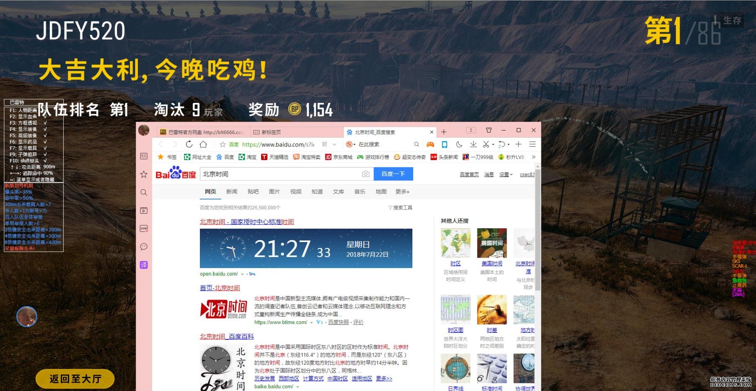Open Sogou search engine selector dropdown
The width and height of the screenshot is (756, 391).
coord(351,144)
